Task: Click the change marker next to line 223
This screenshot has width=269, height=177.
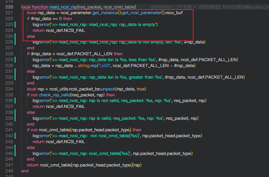Action: [15, 25]
